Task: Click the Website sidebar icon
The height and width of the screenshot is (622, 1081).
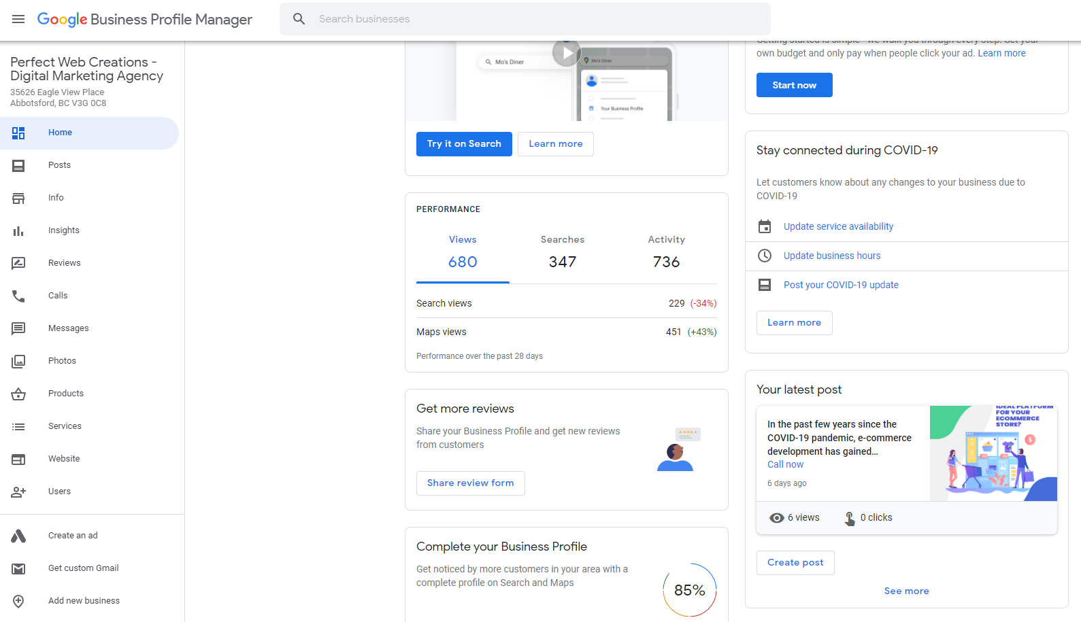Action: click(18, 460)
